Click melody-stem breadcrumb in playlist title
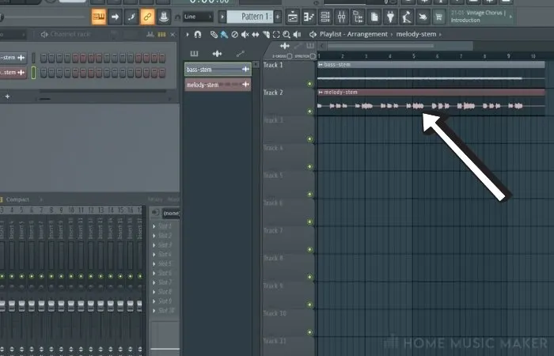 (416, 34)
